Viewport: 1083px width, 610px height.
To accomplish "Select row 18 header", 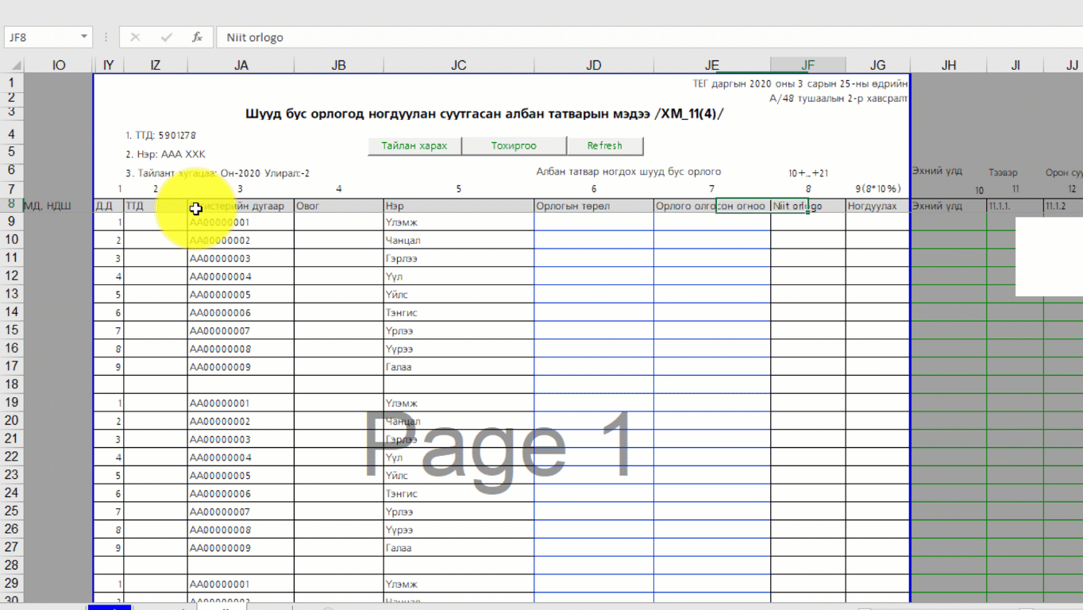I will (x=12, y=384).
